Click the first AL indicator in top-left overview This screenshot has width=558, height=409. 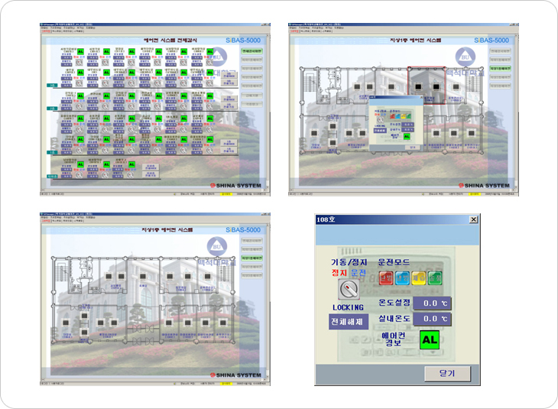coord(82,53)
